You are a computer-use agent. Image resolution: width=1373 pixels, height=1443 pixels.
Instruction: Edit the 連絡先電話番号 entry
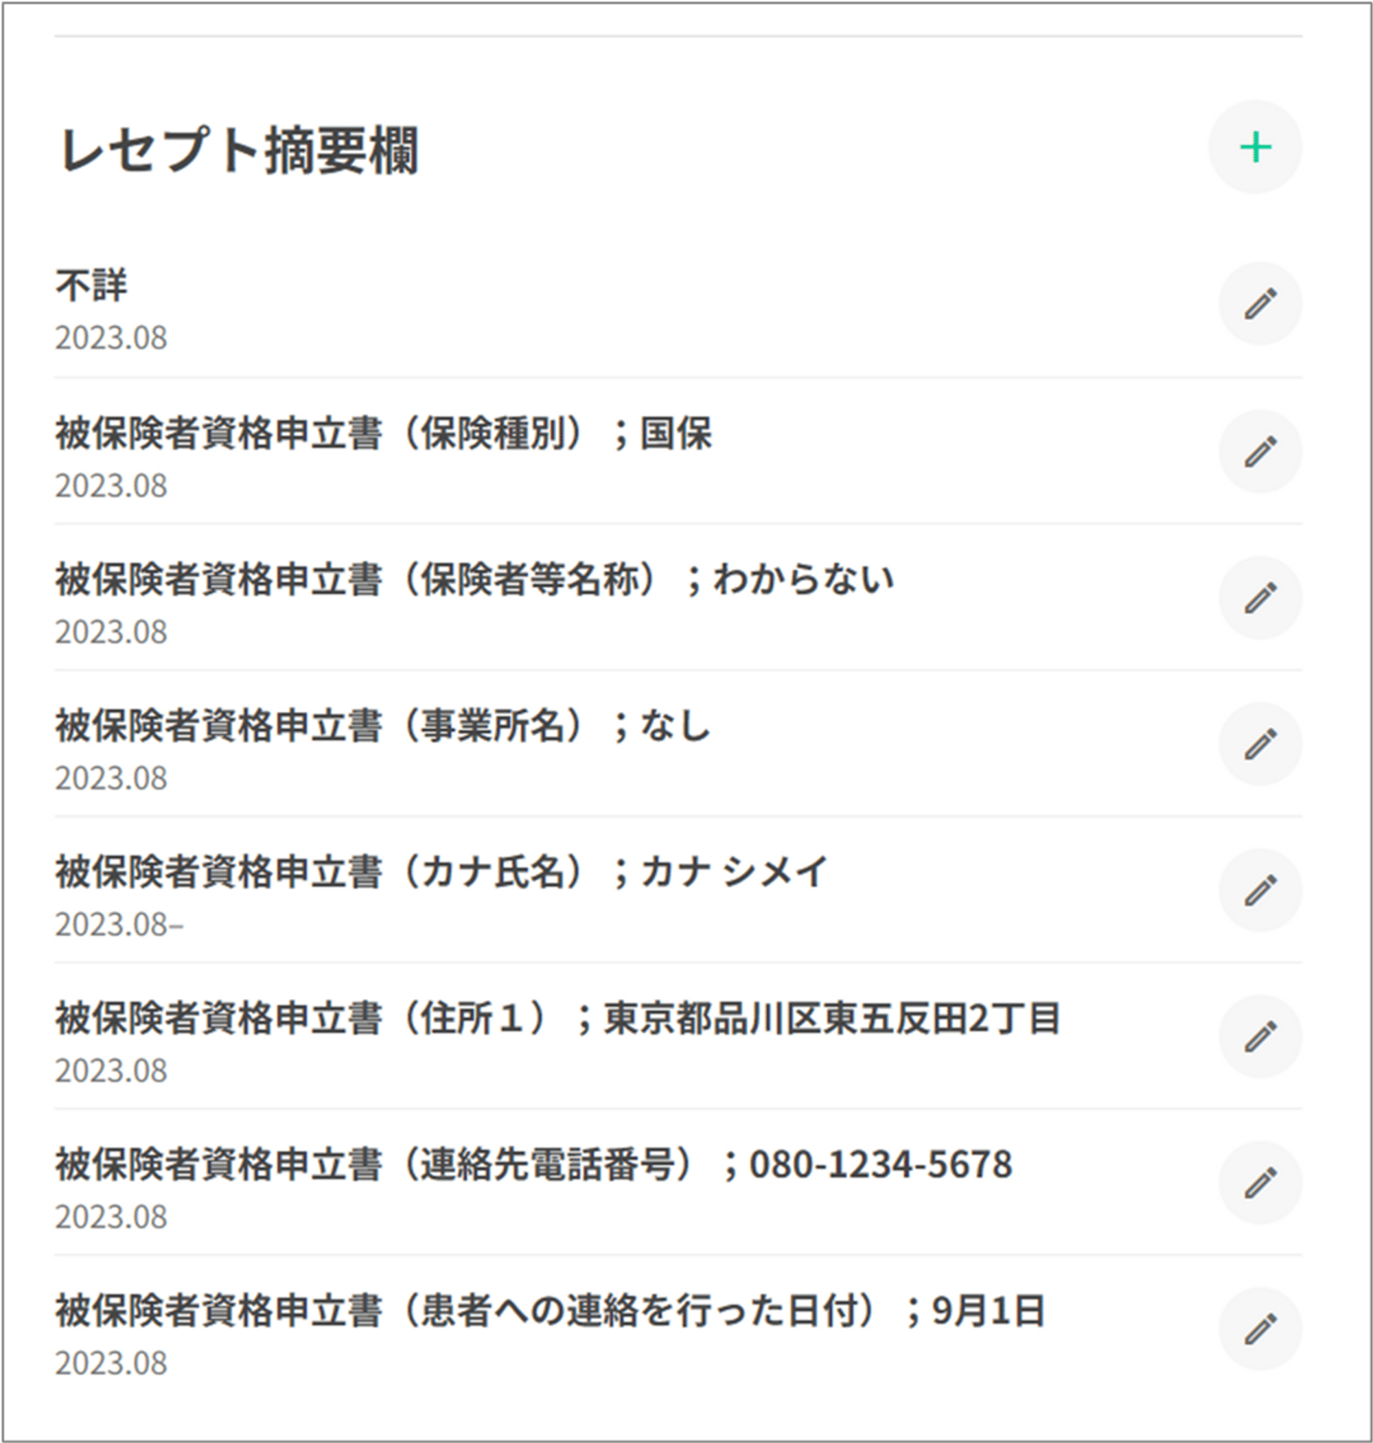pos(1260,1184)
